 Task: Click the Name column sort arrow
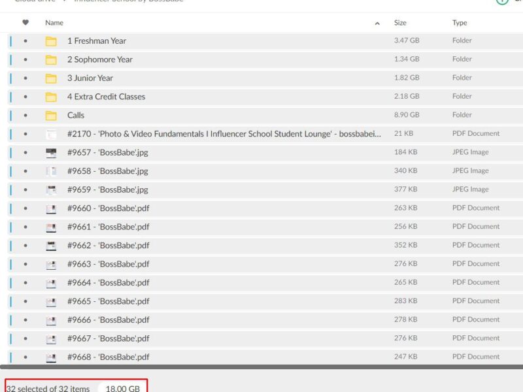pos(377,24)
